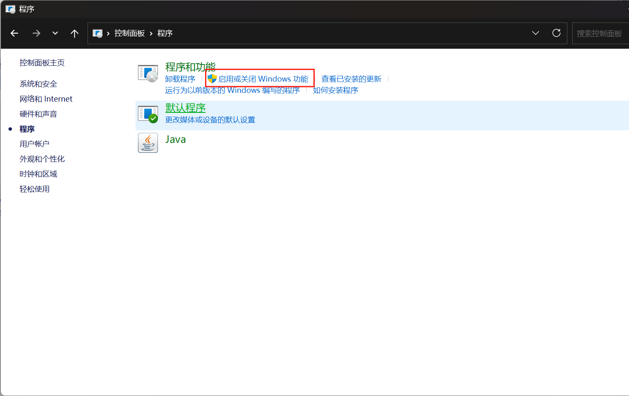Screen dimensions: 629x396
Task: Click 查看已安装的更新 link
Action: tap(351, 79)
